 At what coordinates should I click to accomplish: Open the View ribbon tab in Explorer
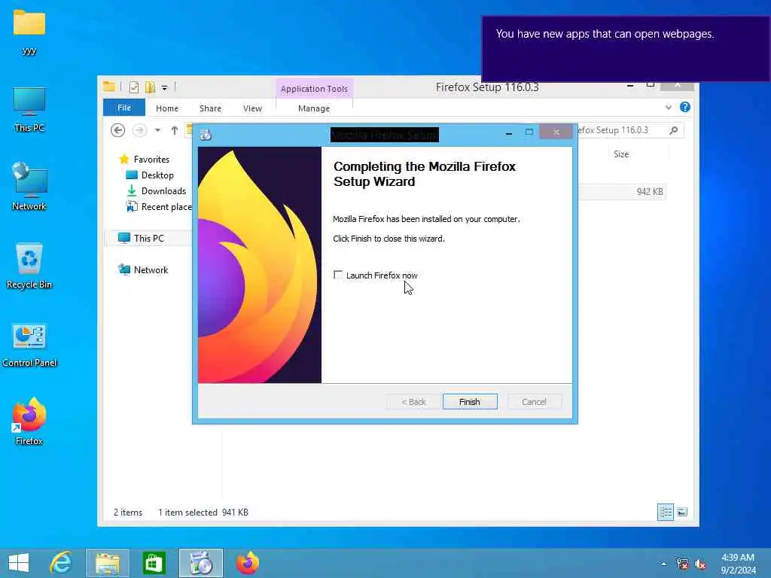[x=252, y=108]
